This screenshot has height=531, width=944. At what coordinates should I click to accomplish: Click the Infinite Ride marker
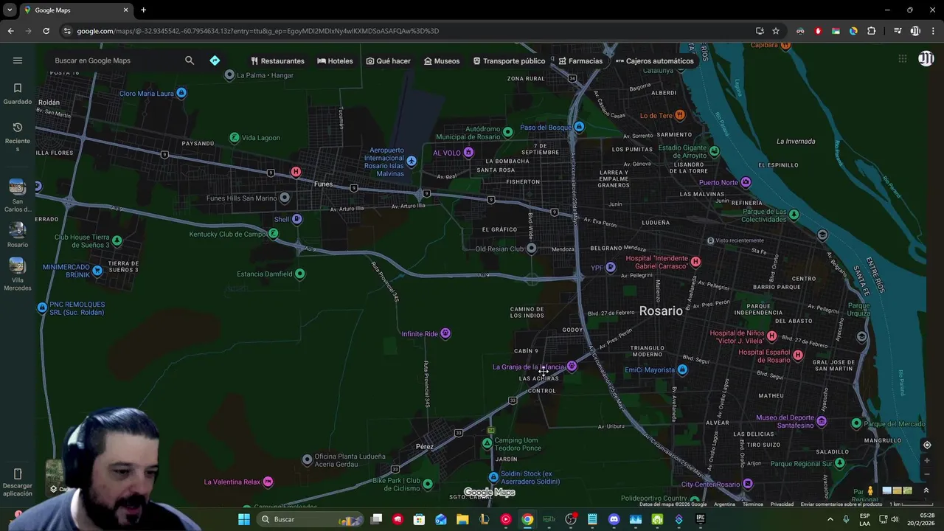click(x=445, y=333)
